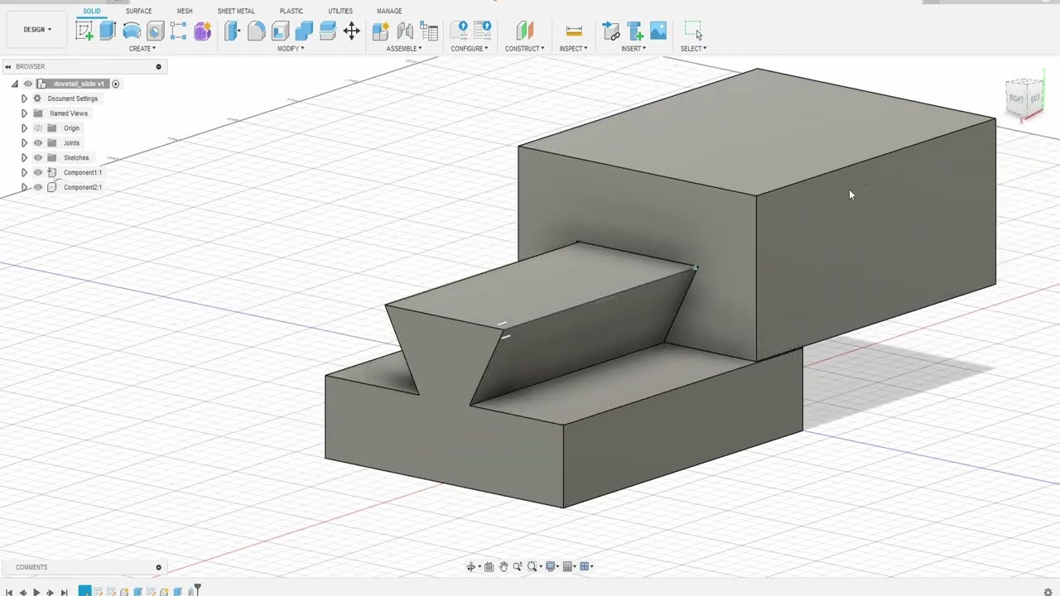Expand the Component1:1 node
Viewport: 1060px width, 596px height.
pyautogui.click(x=24, y=173)
